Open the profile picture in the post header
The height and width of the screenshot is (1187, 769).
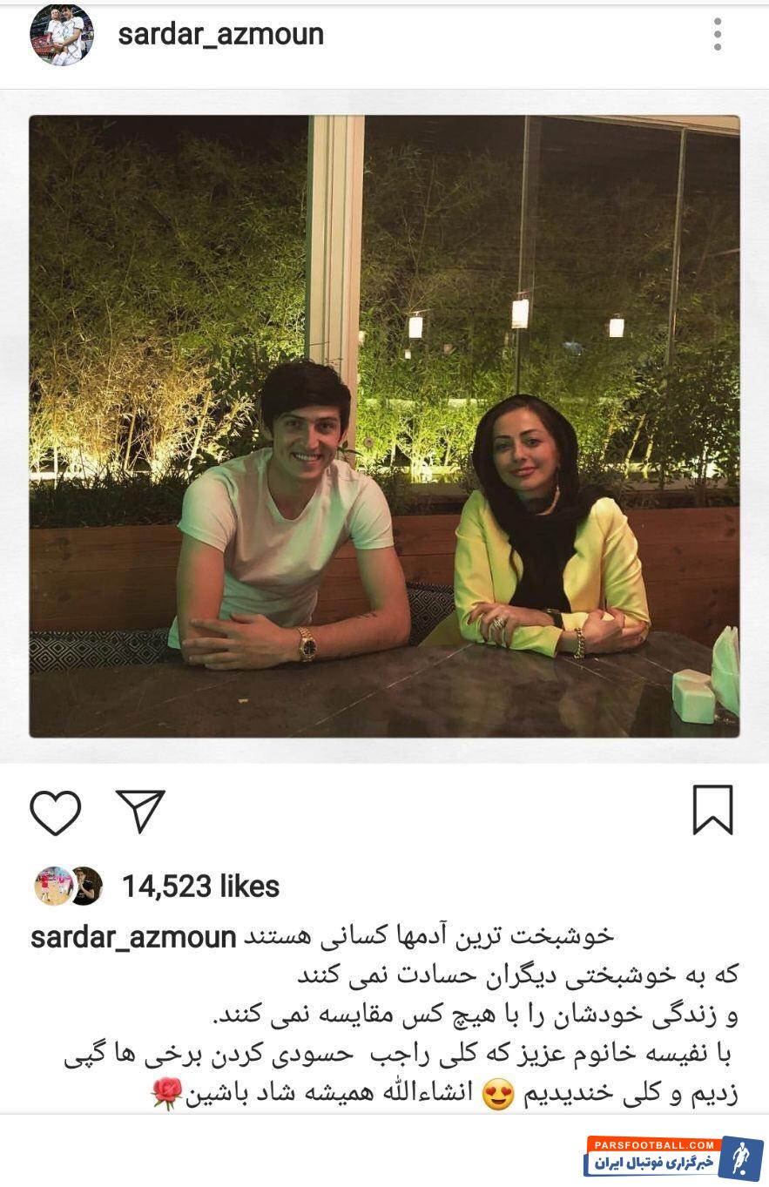(x=61, y=35)
